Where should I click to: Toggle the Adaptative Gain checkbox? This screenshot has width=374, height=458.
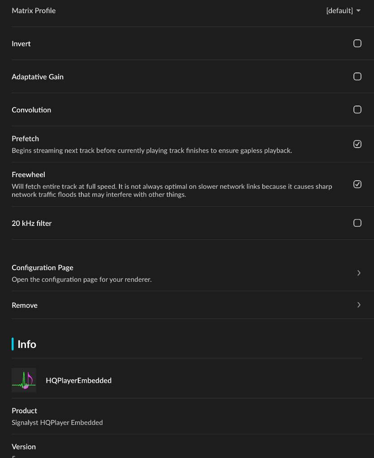[357, 76]
